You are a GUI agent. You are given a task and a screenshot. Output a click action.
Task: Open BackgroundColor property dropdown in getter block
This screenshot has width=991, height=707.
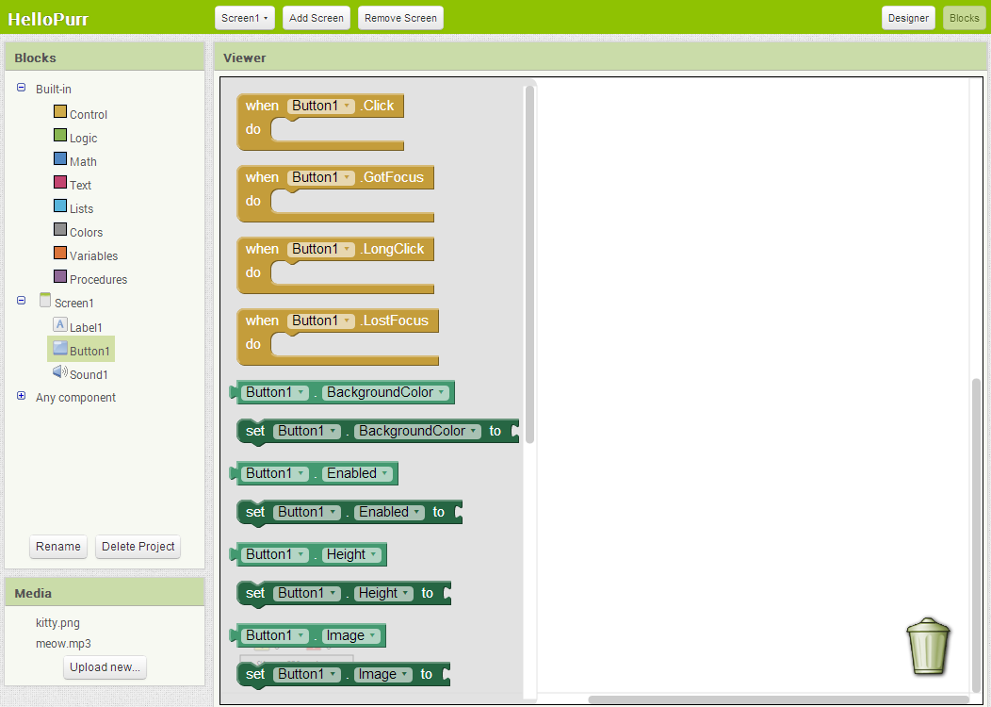click(x=385, y=393)
